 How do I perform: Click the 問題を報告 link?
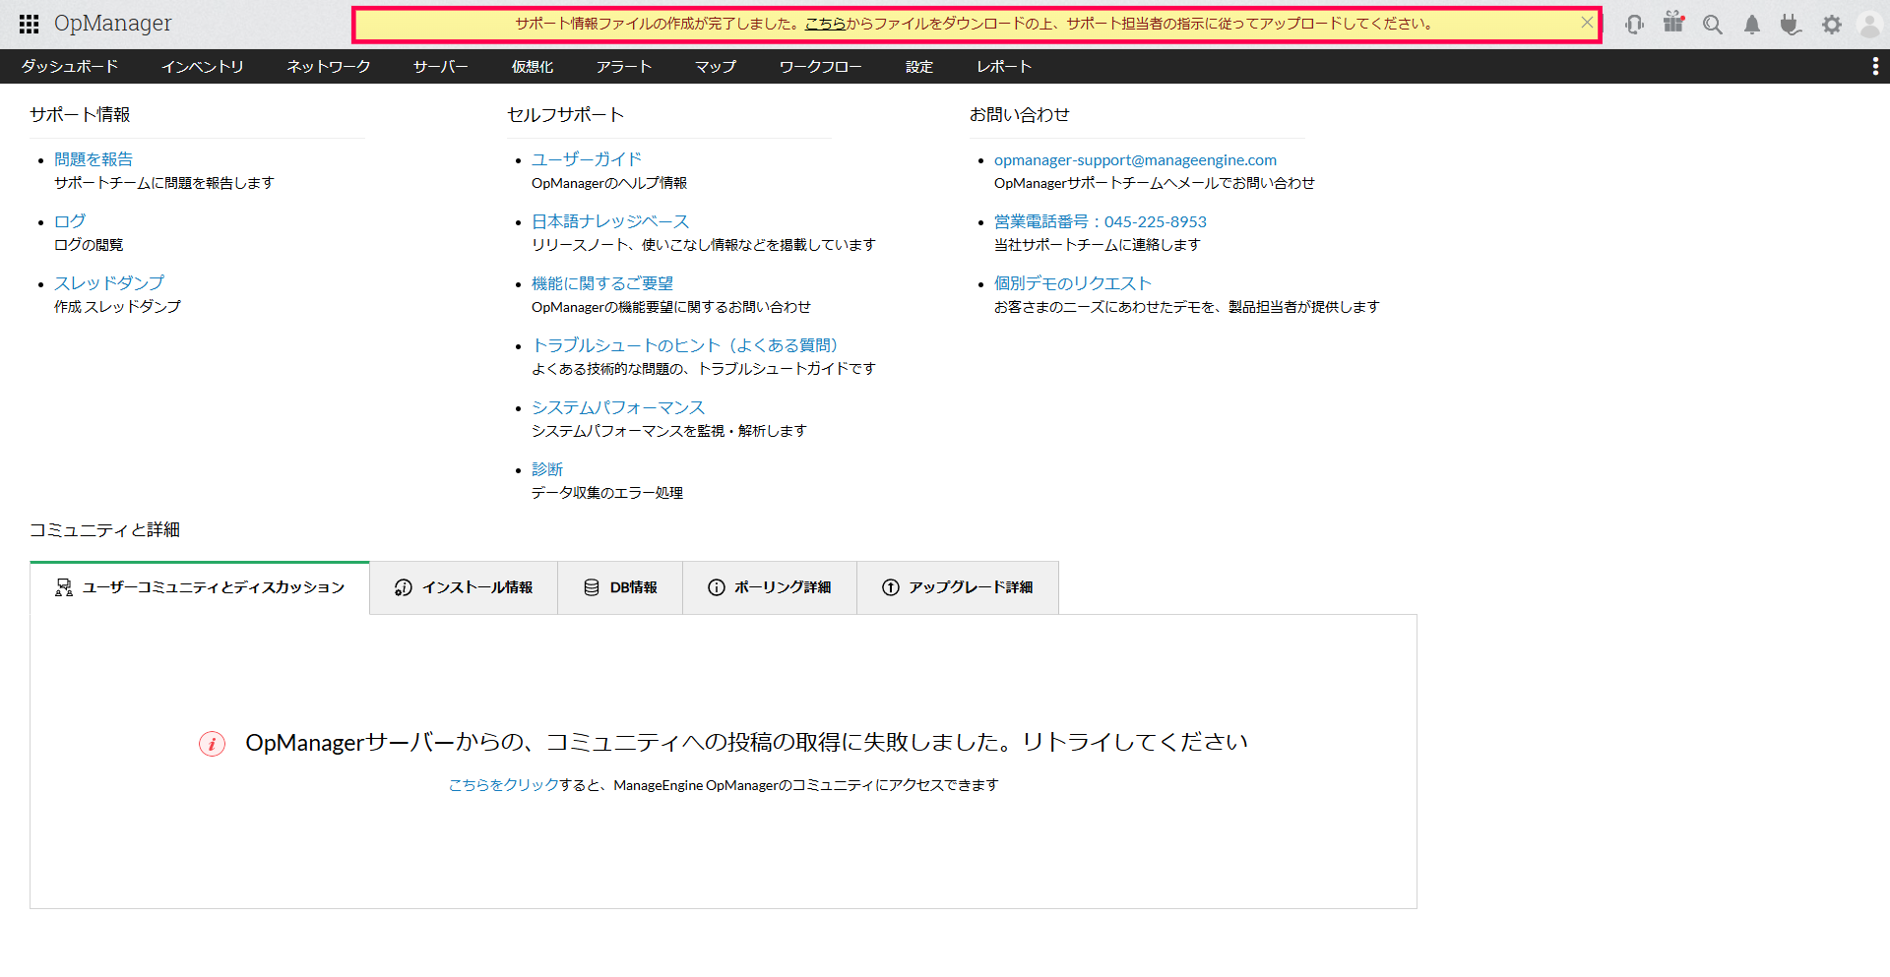point(94,159)
